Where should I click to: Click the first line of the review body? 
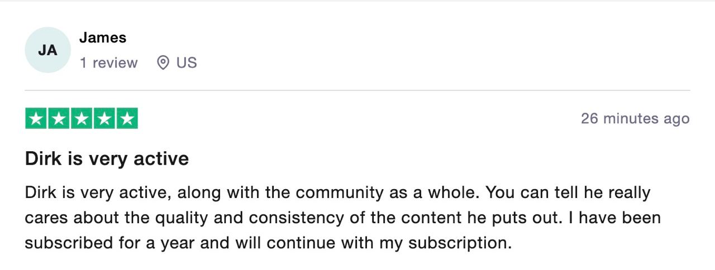(x=337, y=193)
